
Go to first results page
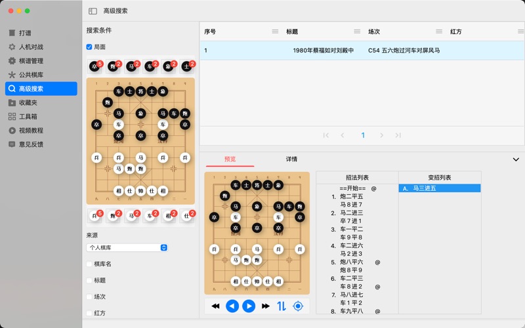pyautogui.click(x=325, y=135)
